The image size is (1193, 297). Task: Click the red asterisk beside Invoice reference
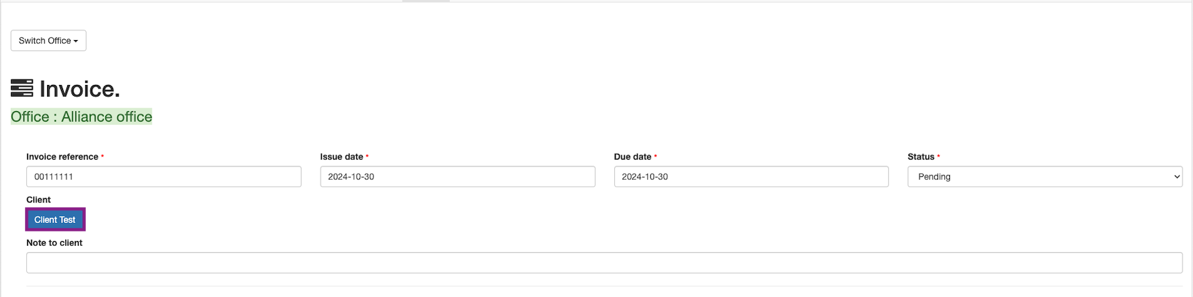click(102, 157)
